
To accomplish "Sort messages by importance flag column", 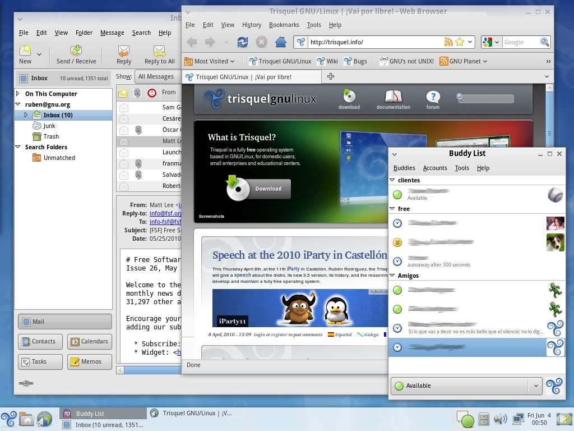I will point(151,93).
